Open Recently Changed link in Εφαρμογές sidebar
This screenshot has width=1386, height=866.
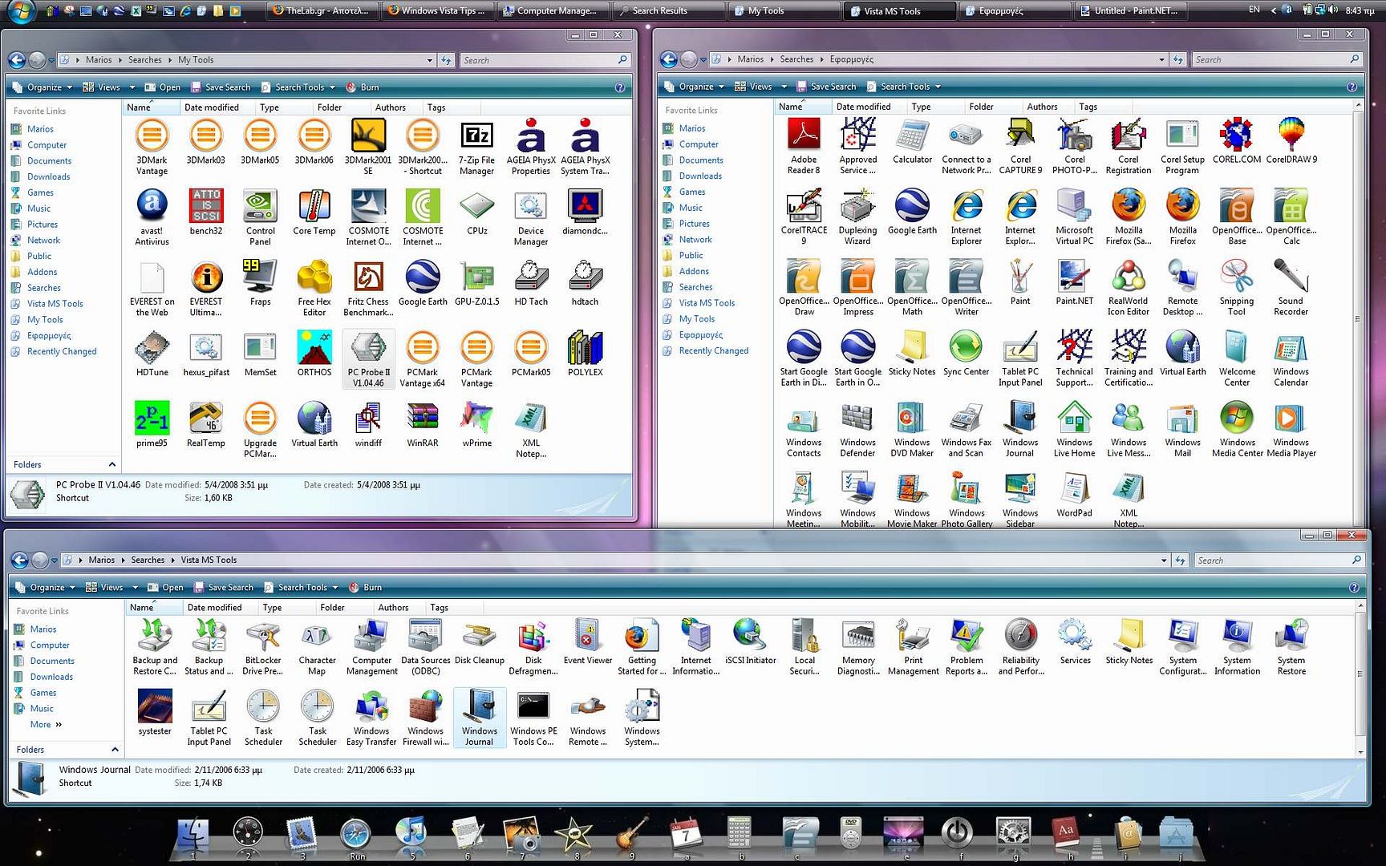coord(713,350)
